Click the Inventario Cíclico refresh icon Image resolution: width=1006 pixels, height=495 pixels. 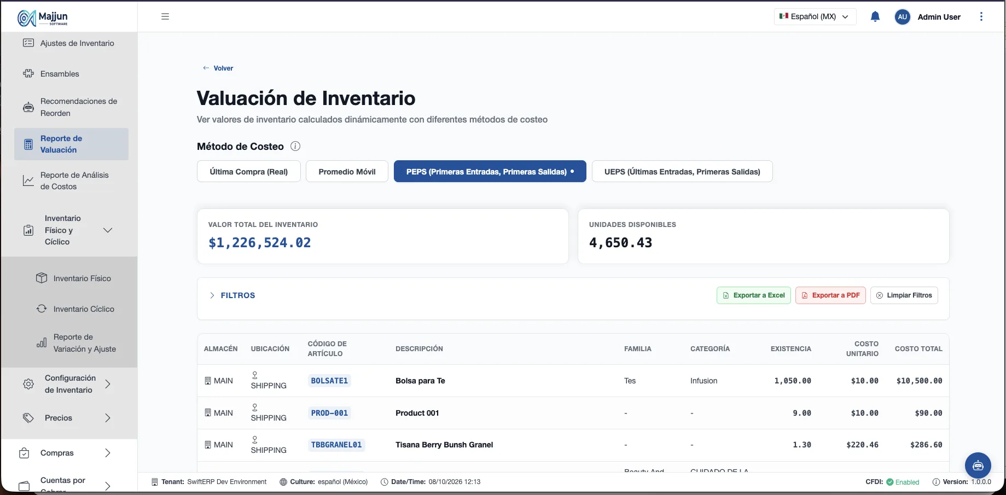(42, 308)
